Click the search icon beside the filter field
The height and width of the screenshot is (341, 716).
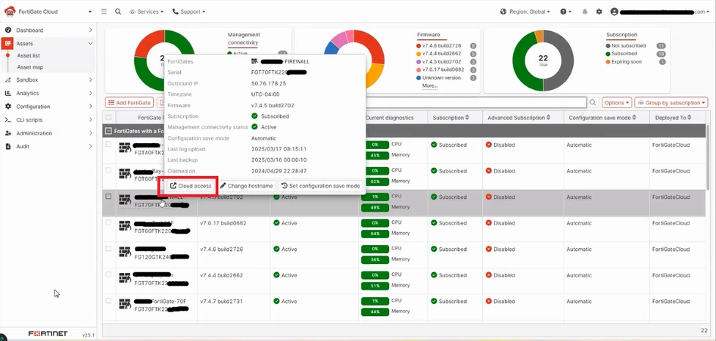[593, 103]
